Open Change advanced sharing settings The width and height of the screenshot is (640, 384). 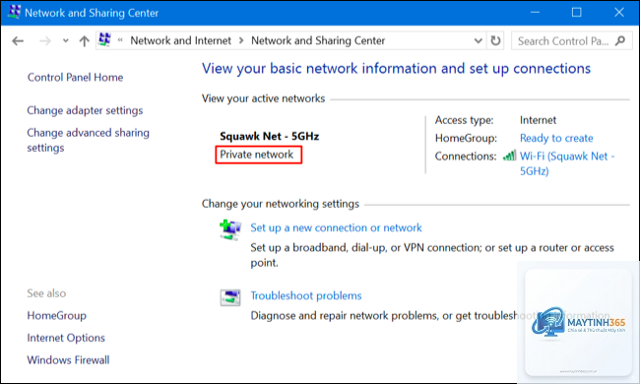(89, 140)
